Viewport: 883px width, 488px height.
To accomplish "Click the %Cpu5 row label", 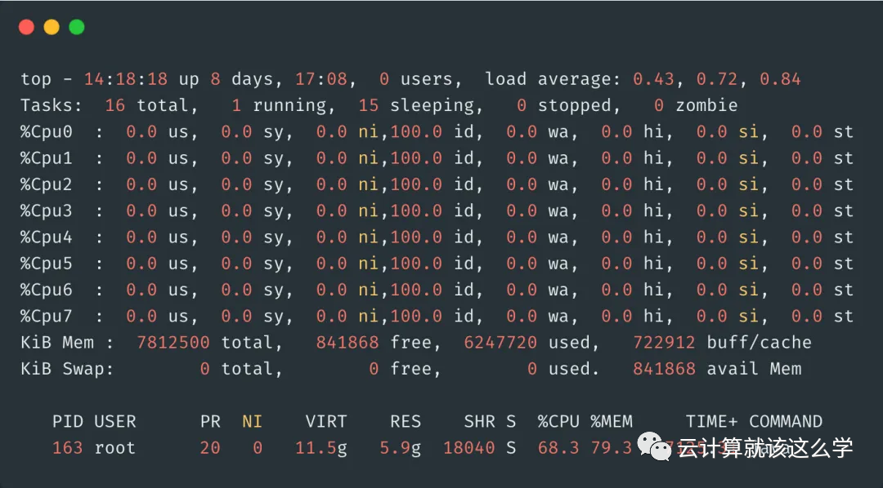I will (x=47, y=264).
